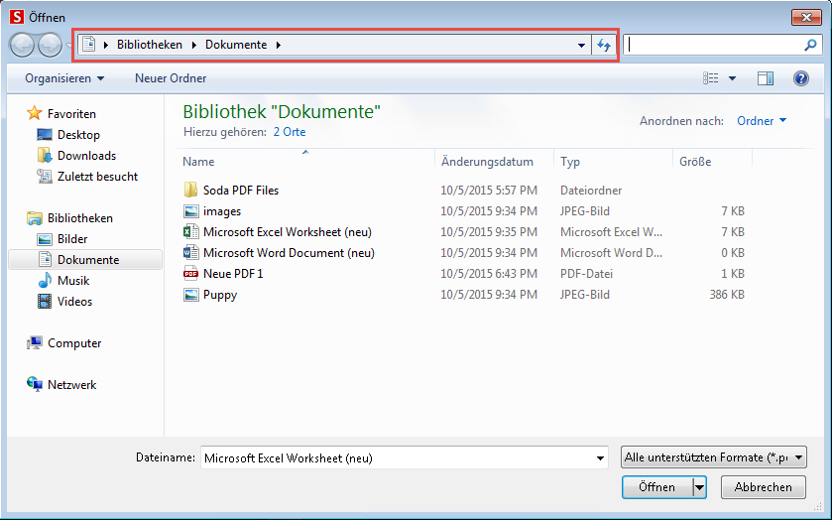Click the Neuer Ordner button

(x=171, y=78)
